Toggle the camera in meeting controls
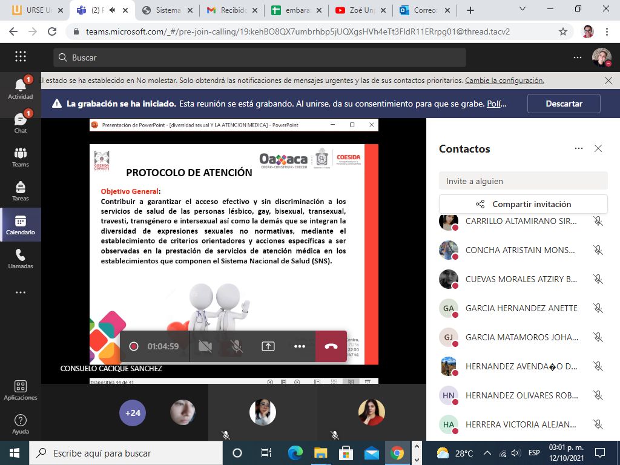Viewport: 620px width, 465px height. point(205,346)
